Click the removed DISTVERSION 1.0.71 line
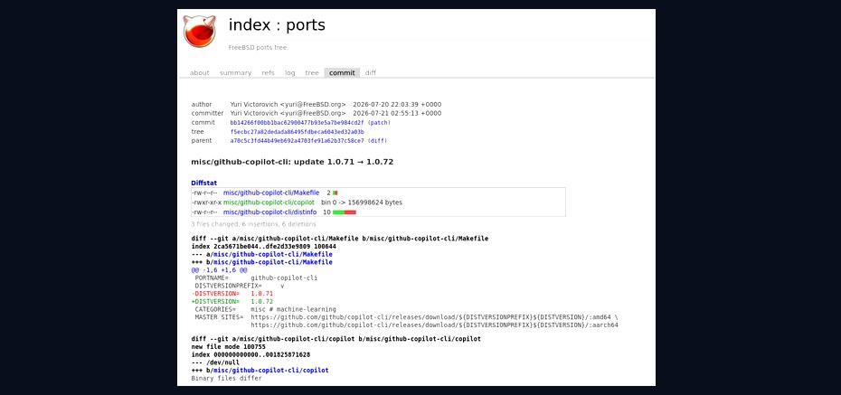 click(232, 294)
